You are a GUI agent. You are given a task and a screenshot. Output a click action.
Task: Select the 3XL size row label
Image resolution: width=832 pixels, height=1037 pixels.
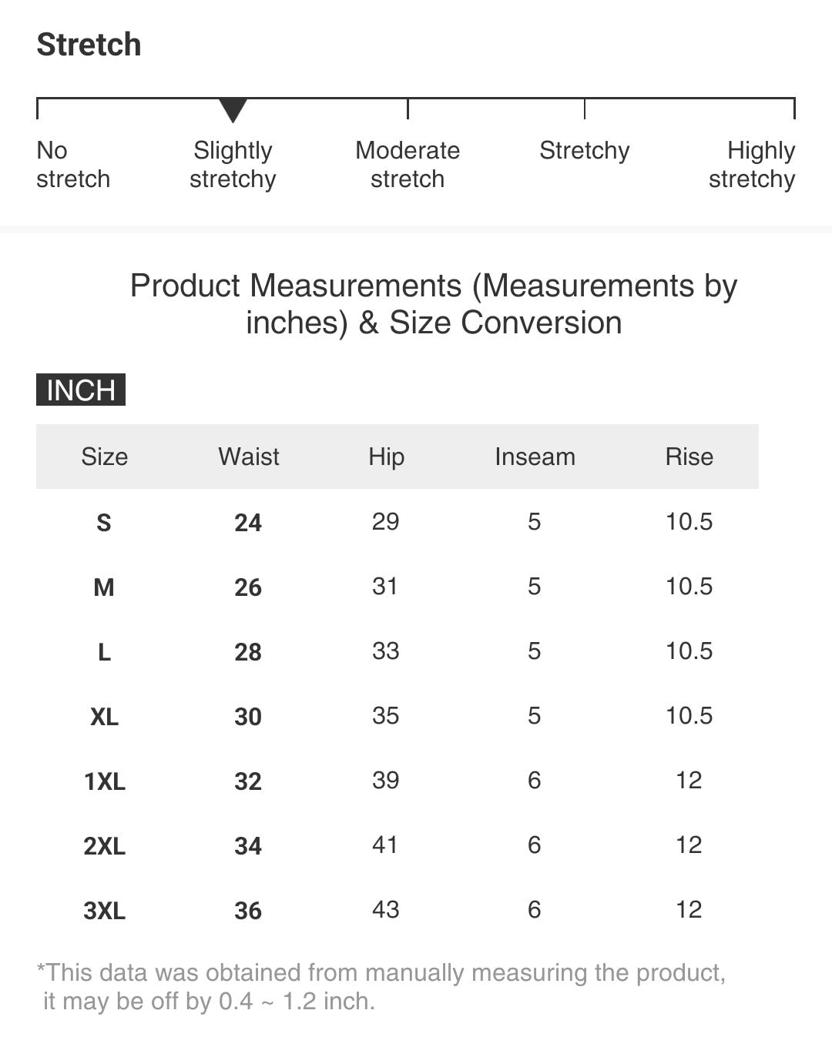click(x=104, y=911)
